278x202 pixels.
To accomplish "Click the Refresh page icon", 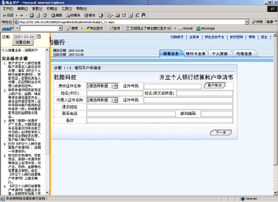I will (38, 16).
